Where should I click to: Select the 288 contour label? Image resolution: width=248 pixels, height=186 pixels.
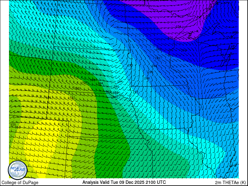(147, 78)
